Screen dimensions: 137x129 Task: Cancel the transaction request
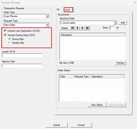(x=81, y=125)
